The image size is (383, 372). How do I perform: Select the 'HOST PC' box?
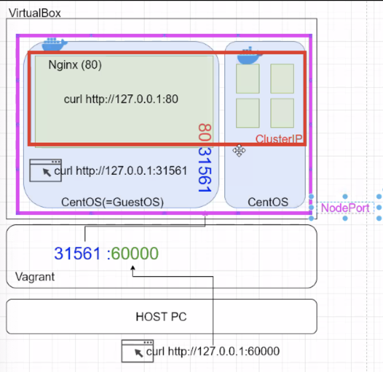pyautogui.click(x=162, y=316)
